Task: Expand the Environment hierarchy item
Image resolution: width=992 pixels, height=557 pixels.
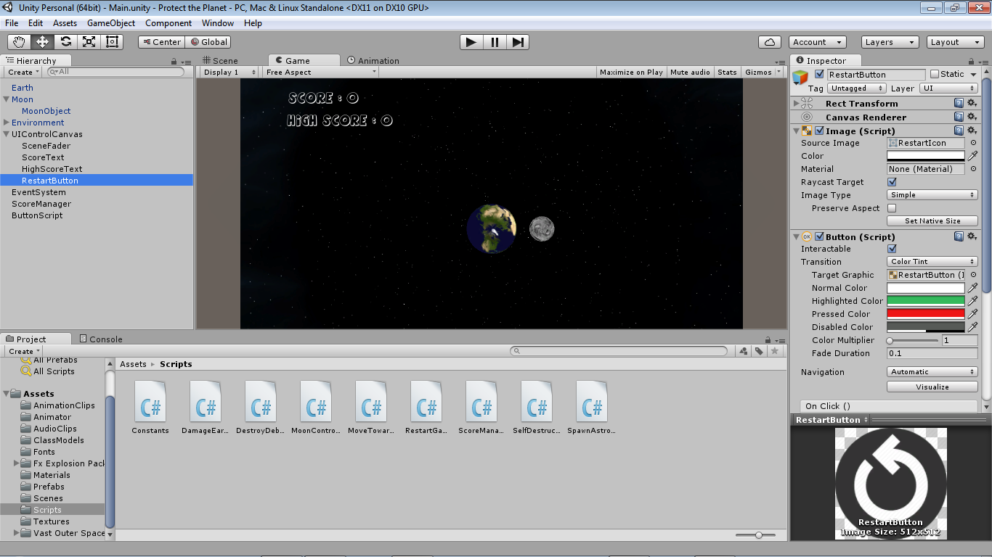Action: click(x=6, y=123)
